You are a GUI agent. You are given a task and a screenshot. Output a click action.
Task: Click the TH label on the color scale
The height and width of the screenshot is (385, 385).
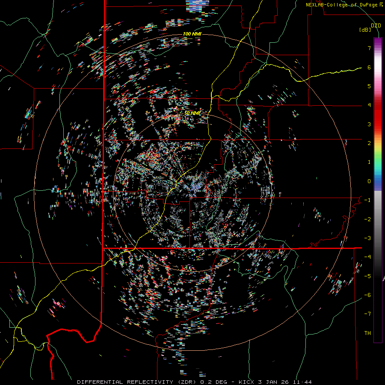pos(367,333)
